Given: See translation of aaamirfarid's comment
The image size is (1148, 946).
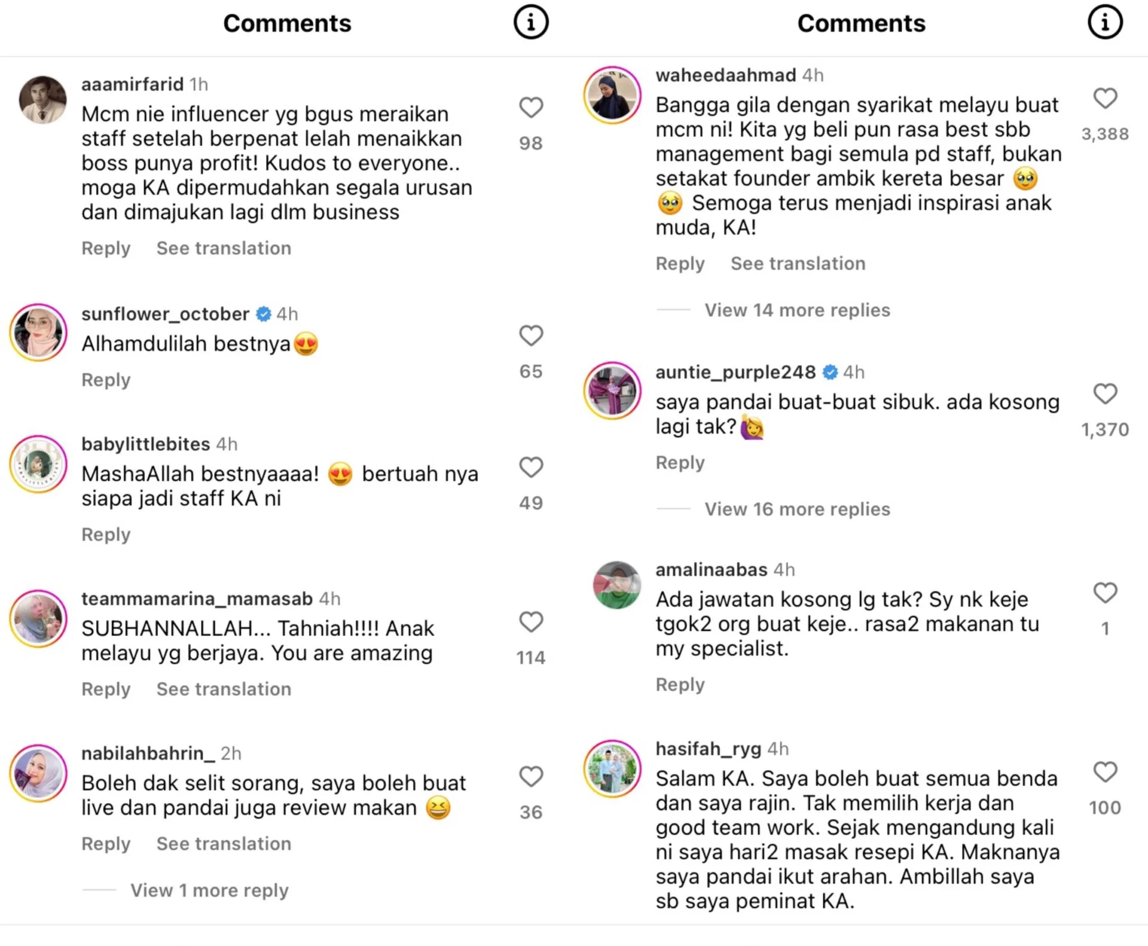Looking at the screenshot, I should point(224,248).
